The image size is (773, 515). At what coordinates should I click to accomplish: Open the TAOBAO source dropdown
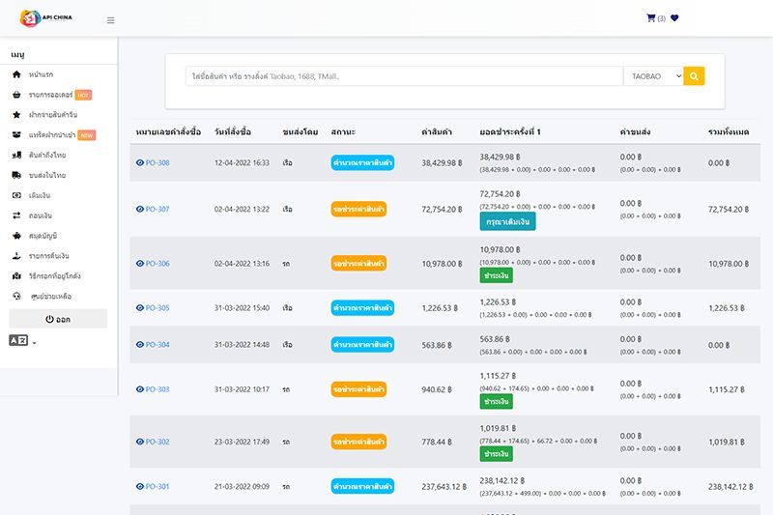653,76
